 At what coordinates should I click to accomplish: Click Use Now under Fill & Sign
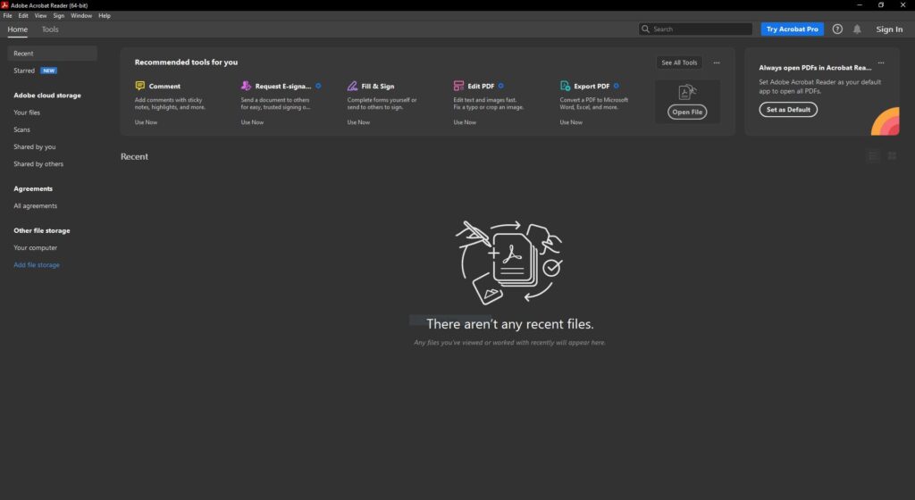click(358, 122)
